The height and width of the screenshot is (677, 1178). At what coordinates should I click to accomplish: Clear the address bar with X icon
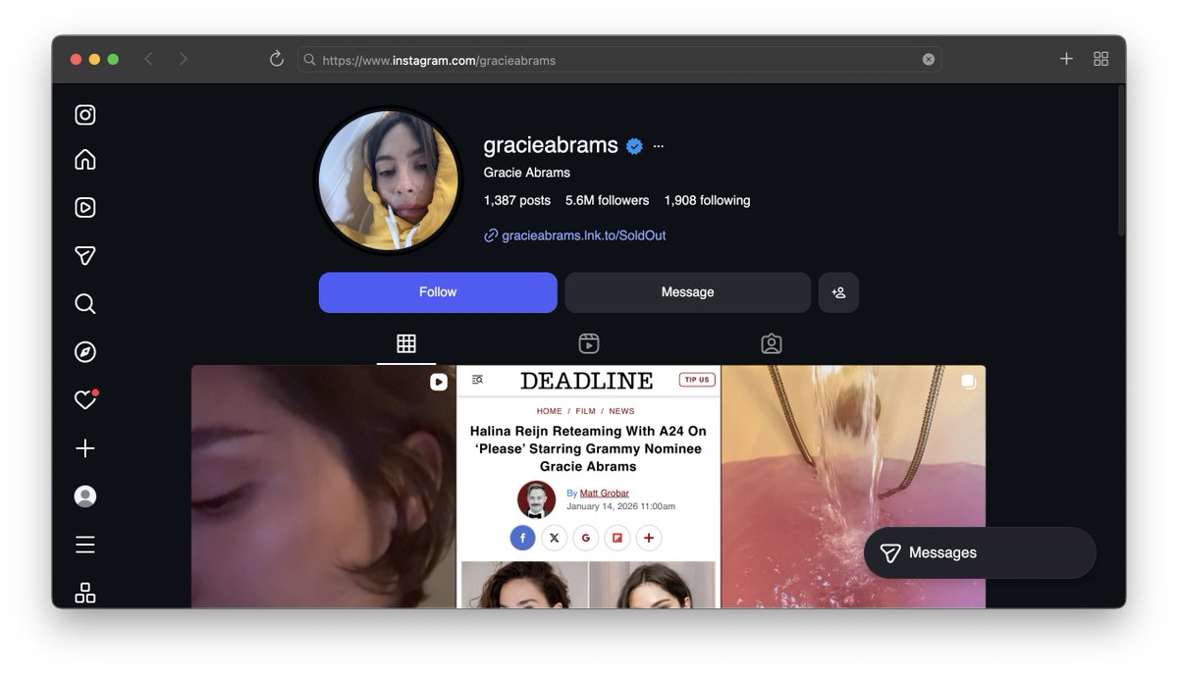[x=929, y=59]
